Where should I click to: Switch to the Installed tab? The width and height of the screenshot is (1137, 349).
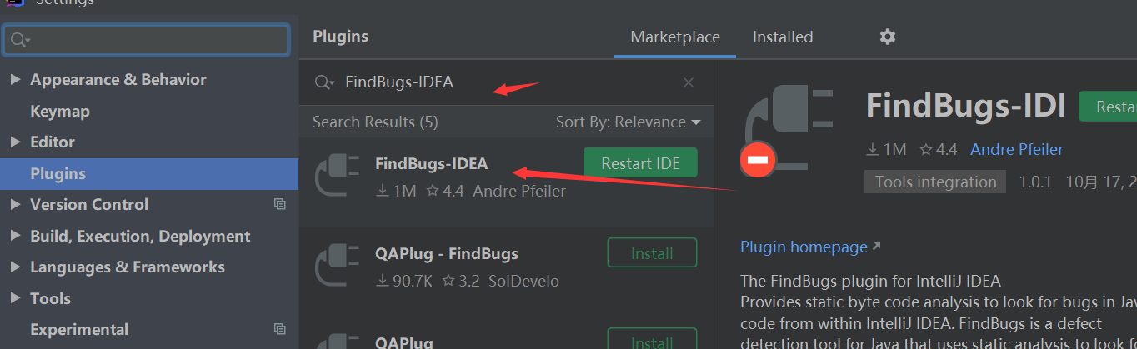(782, 37)
